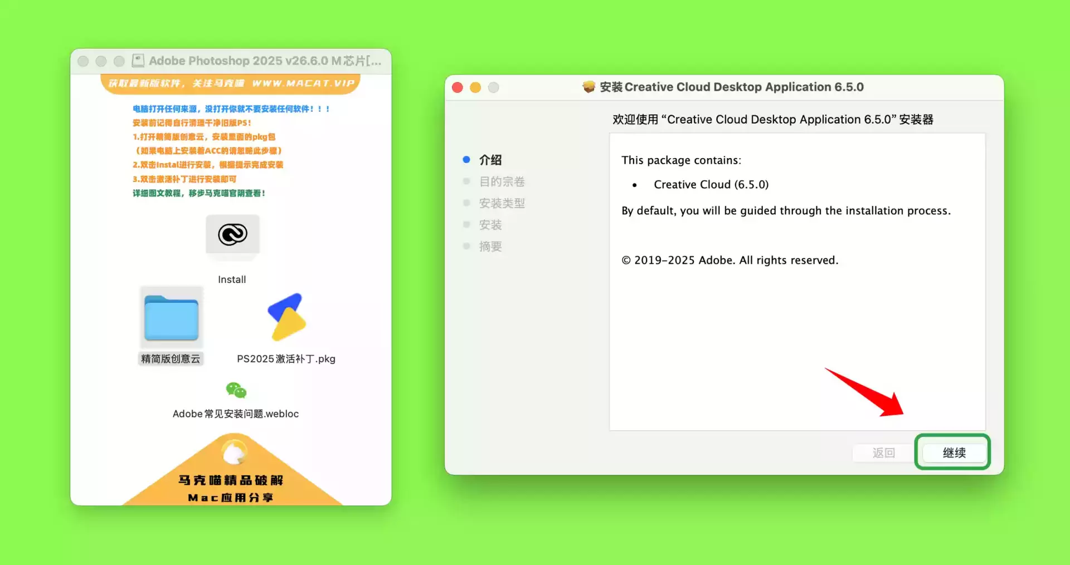Viewport: 1070px width, 565px height.
Task: Click the 返回 button
Action: click(x=883, y=453)
